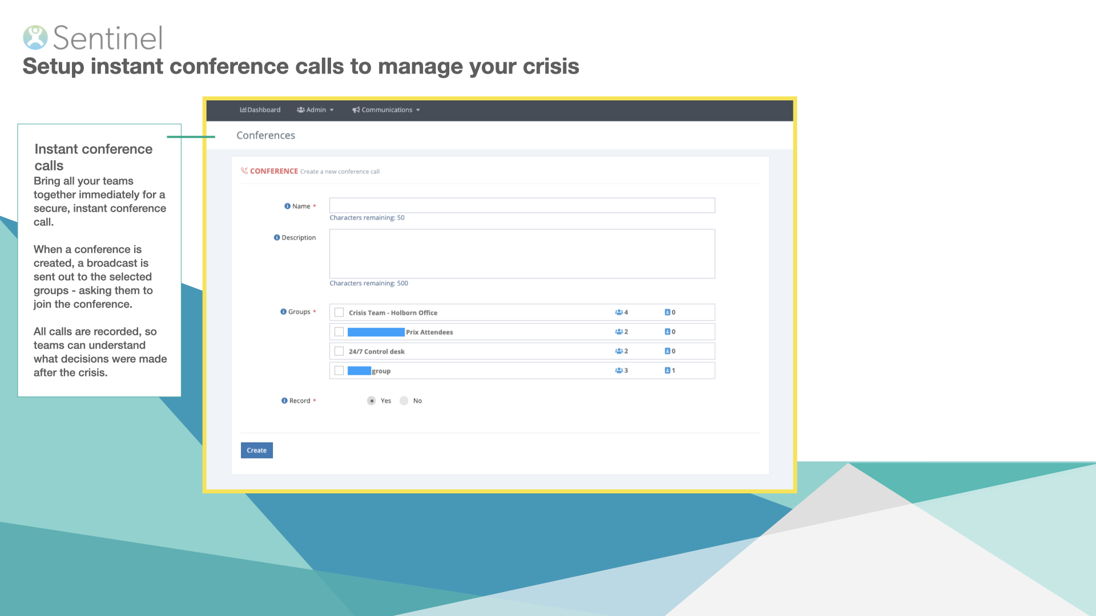Click the Name field info icon

coord(287,206)
